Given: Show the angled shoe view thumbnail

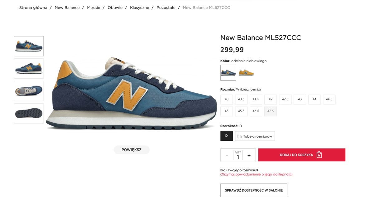Looking at the screenshot, I should 29,69.
